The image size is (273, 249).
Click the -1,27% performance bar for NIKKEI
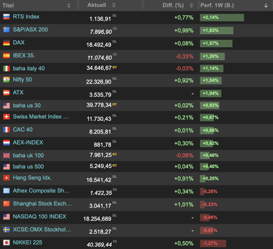point(213,243)
